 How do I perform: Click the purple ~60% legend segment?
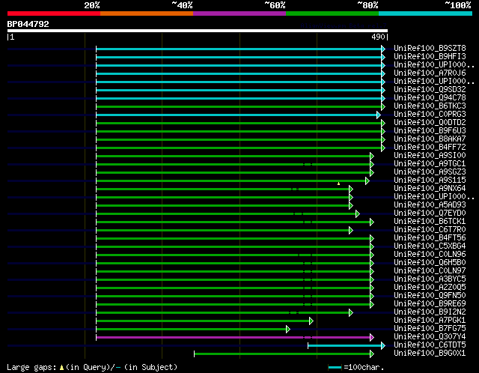click(x=239, y=13)
